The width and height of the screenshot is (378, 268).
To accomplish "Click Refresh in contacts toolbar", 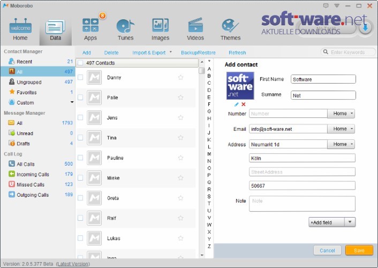I will [238, 53].
